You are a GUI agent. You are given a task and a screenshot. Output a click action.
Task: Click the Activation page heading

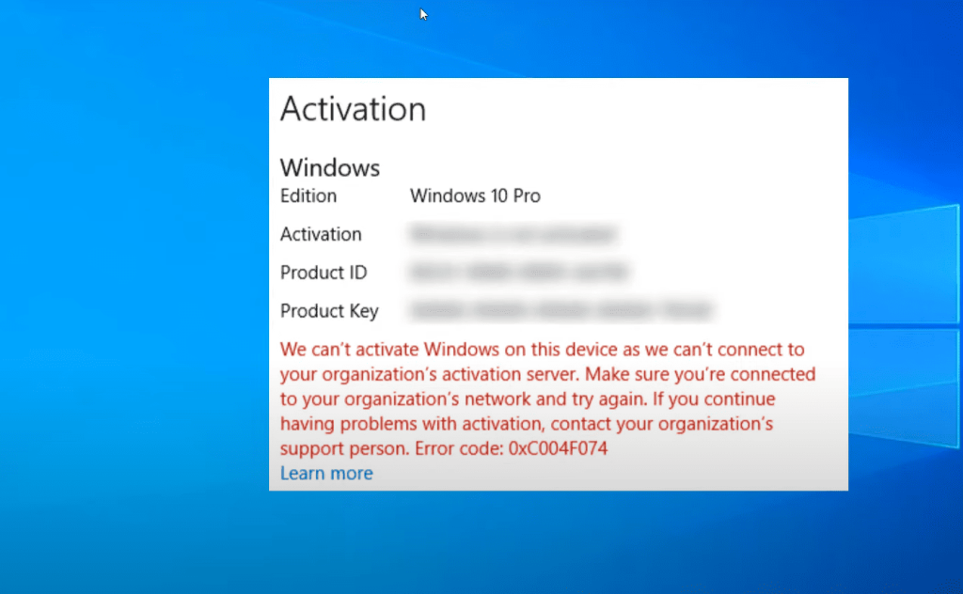pyautogui.click(x=353, y=110)
